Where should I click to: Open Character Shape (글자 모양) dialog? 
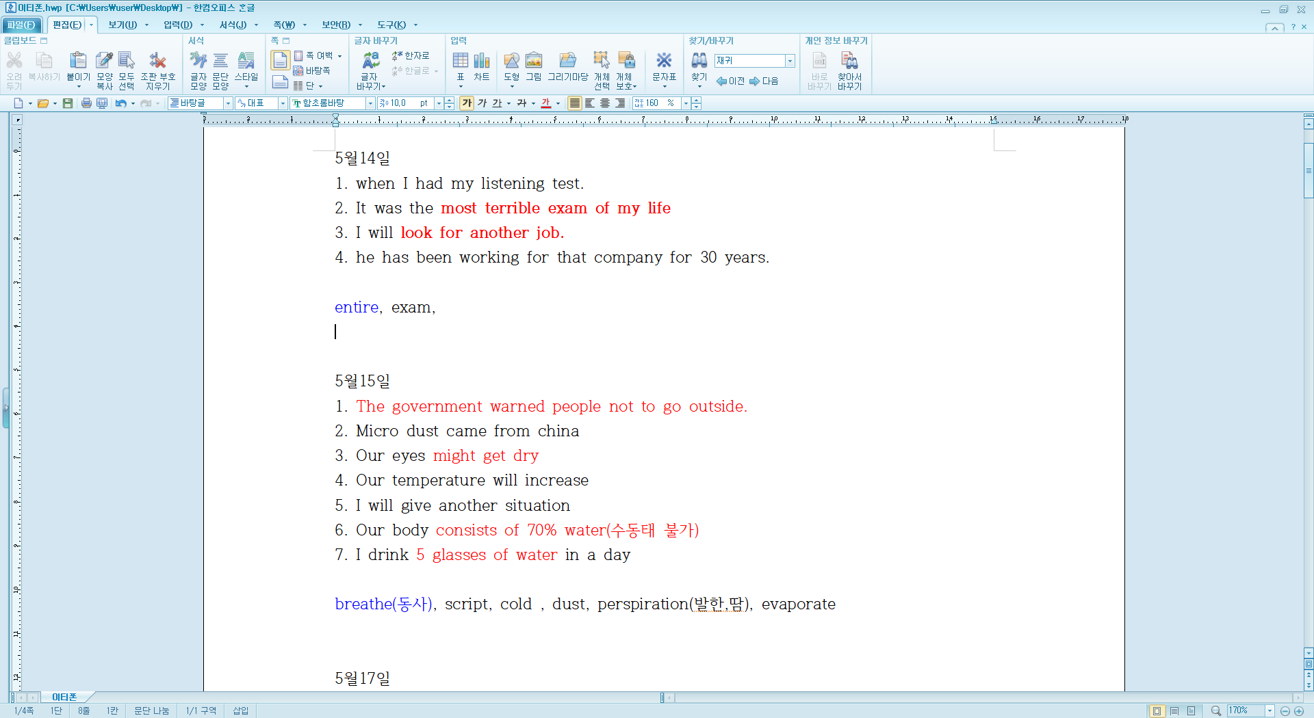pos(198,70)
